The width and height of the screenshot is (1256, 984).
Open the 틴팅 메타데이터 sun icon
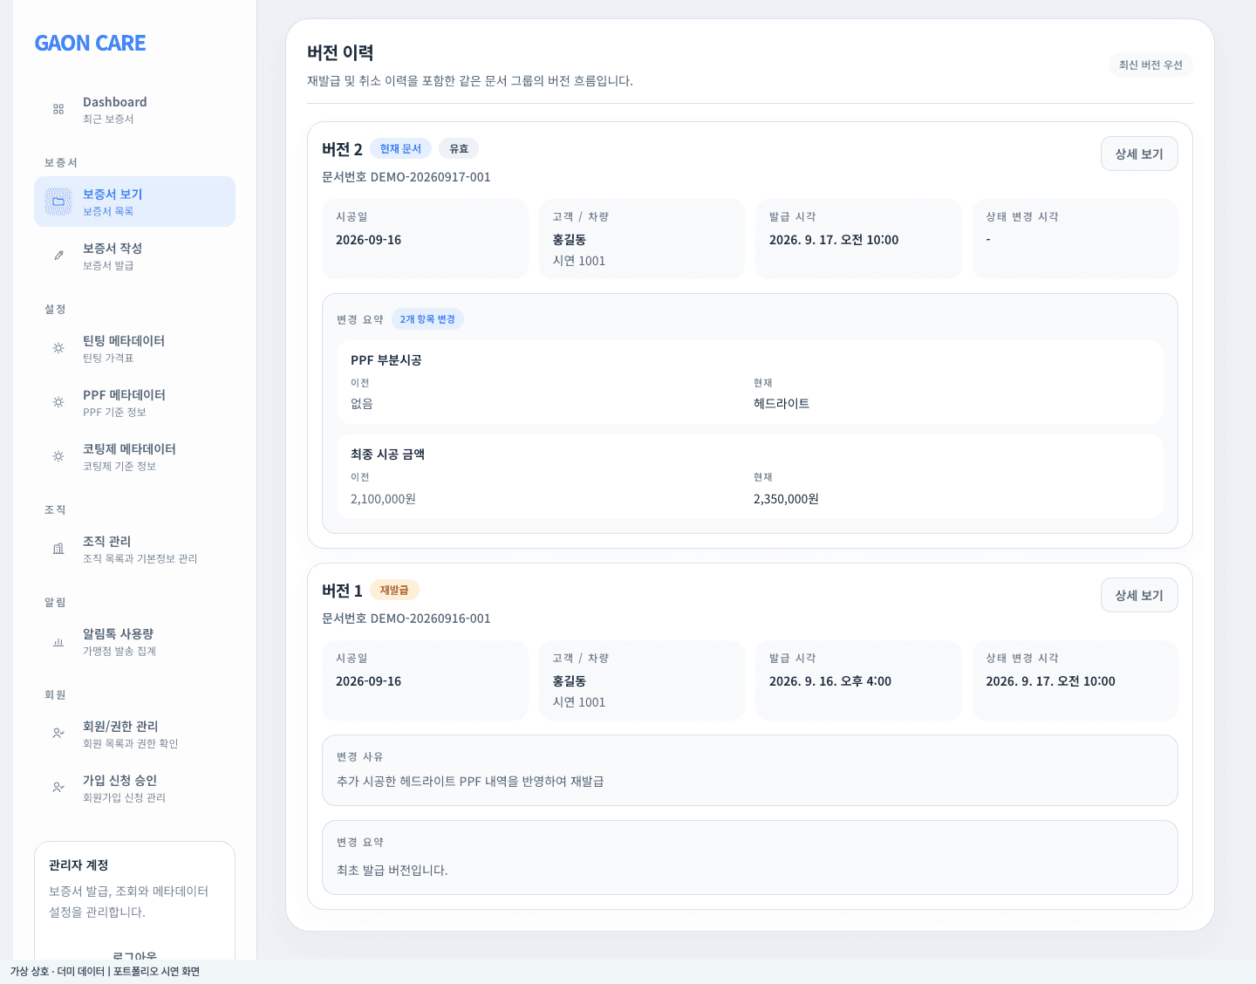(x=58, y=348)
